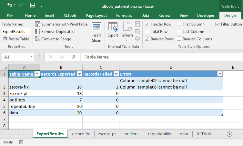Add a new sheet with plus icon

[x=229, y=134]
